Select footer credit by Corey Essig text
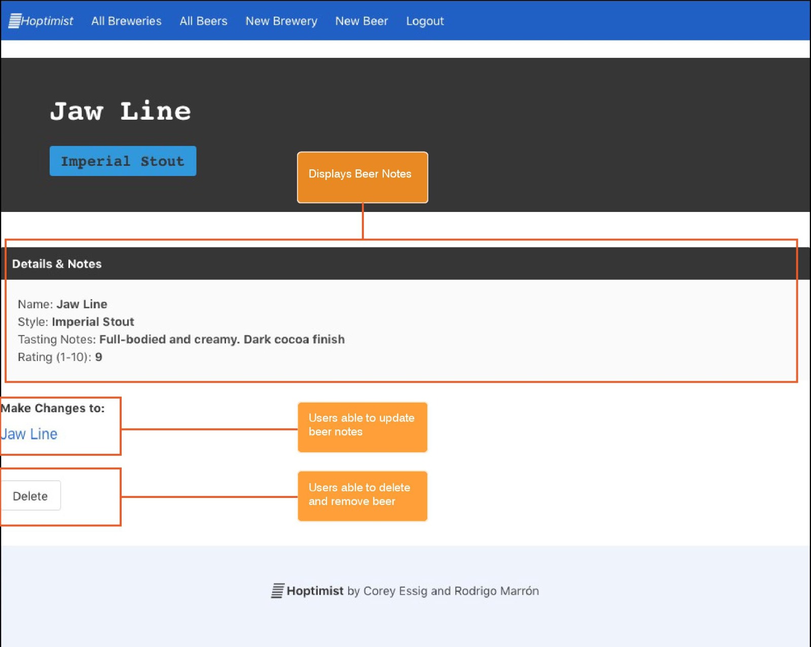Screen dimensions: 811x647 point(443,591)
